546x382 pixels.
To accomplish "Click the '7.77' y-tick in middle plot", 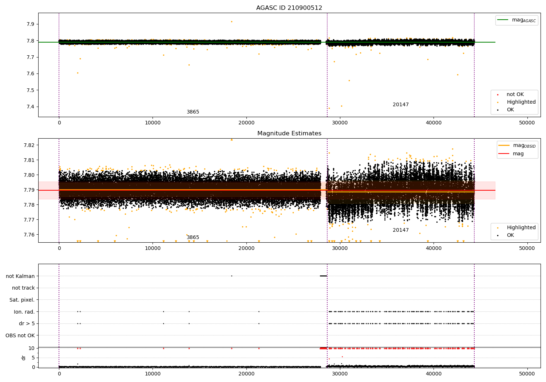I will coord(29,220).
